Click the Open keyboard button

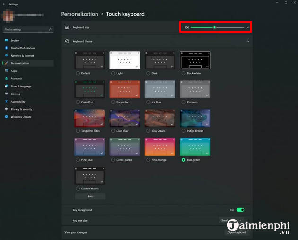(x=237, y=232)
